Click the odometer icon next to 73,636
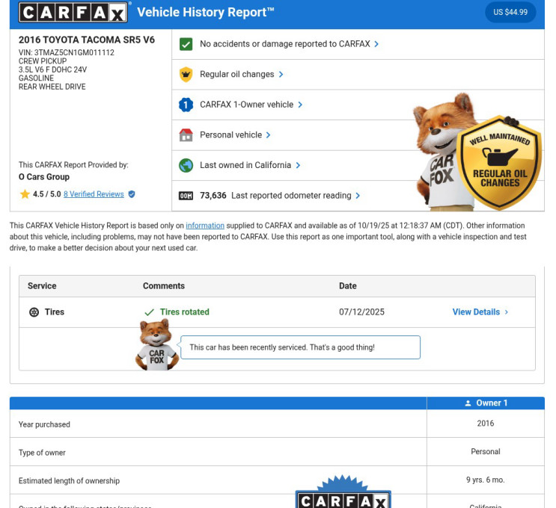The height and width of the screenshot is (508, 556). click(x=186, y=196)
